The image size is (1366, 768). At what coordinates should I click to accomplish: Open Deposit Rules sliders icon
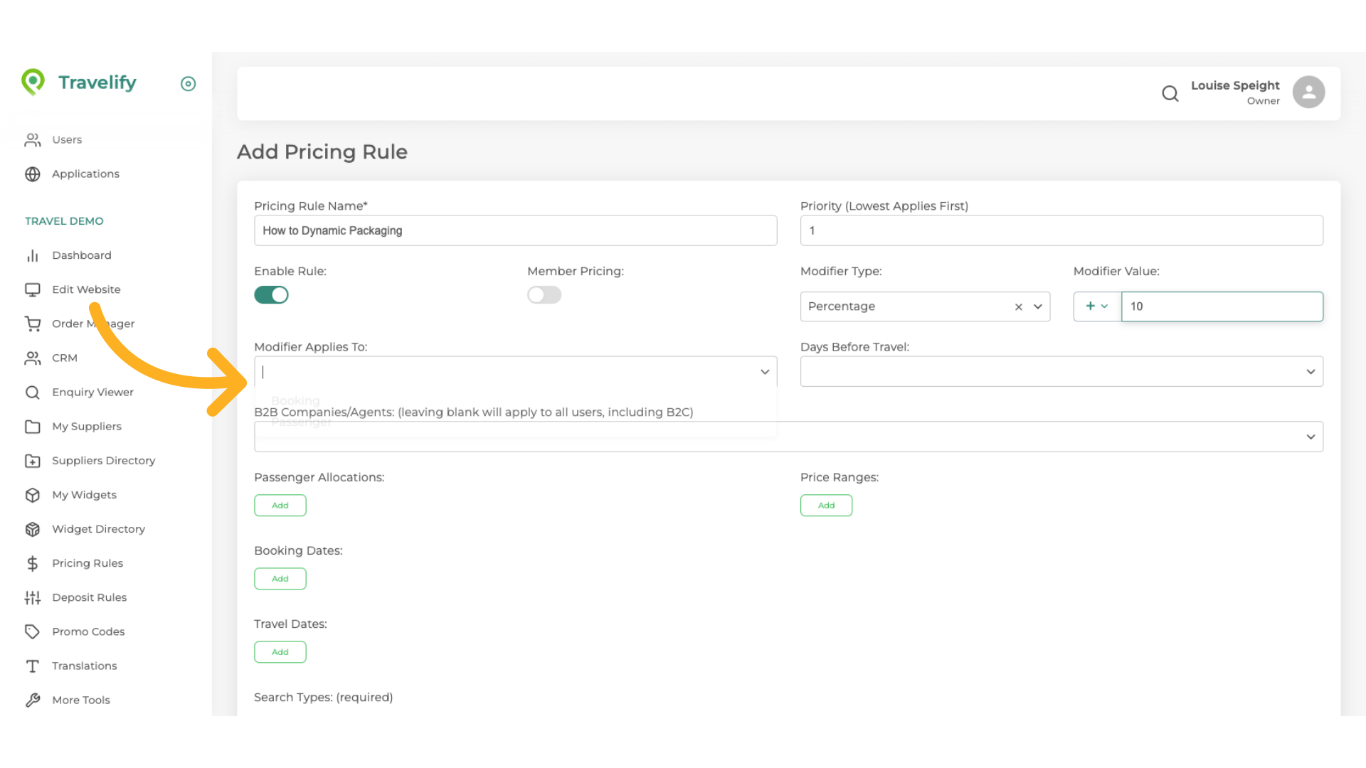33,597
